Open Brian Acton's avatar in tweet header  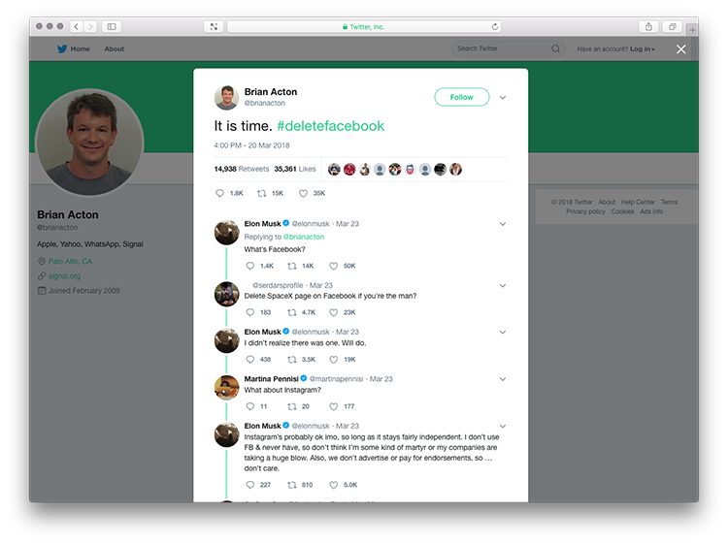226,97
